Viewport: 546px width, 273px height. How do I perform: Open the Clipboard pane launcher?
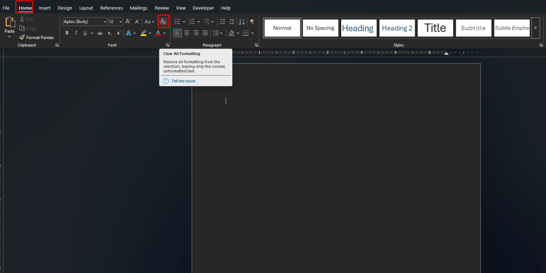click(x=57, y=45)
